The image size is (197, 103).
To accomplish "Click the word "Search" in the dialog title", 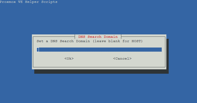I will [x=95, y=37].
